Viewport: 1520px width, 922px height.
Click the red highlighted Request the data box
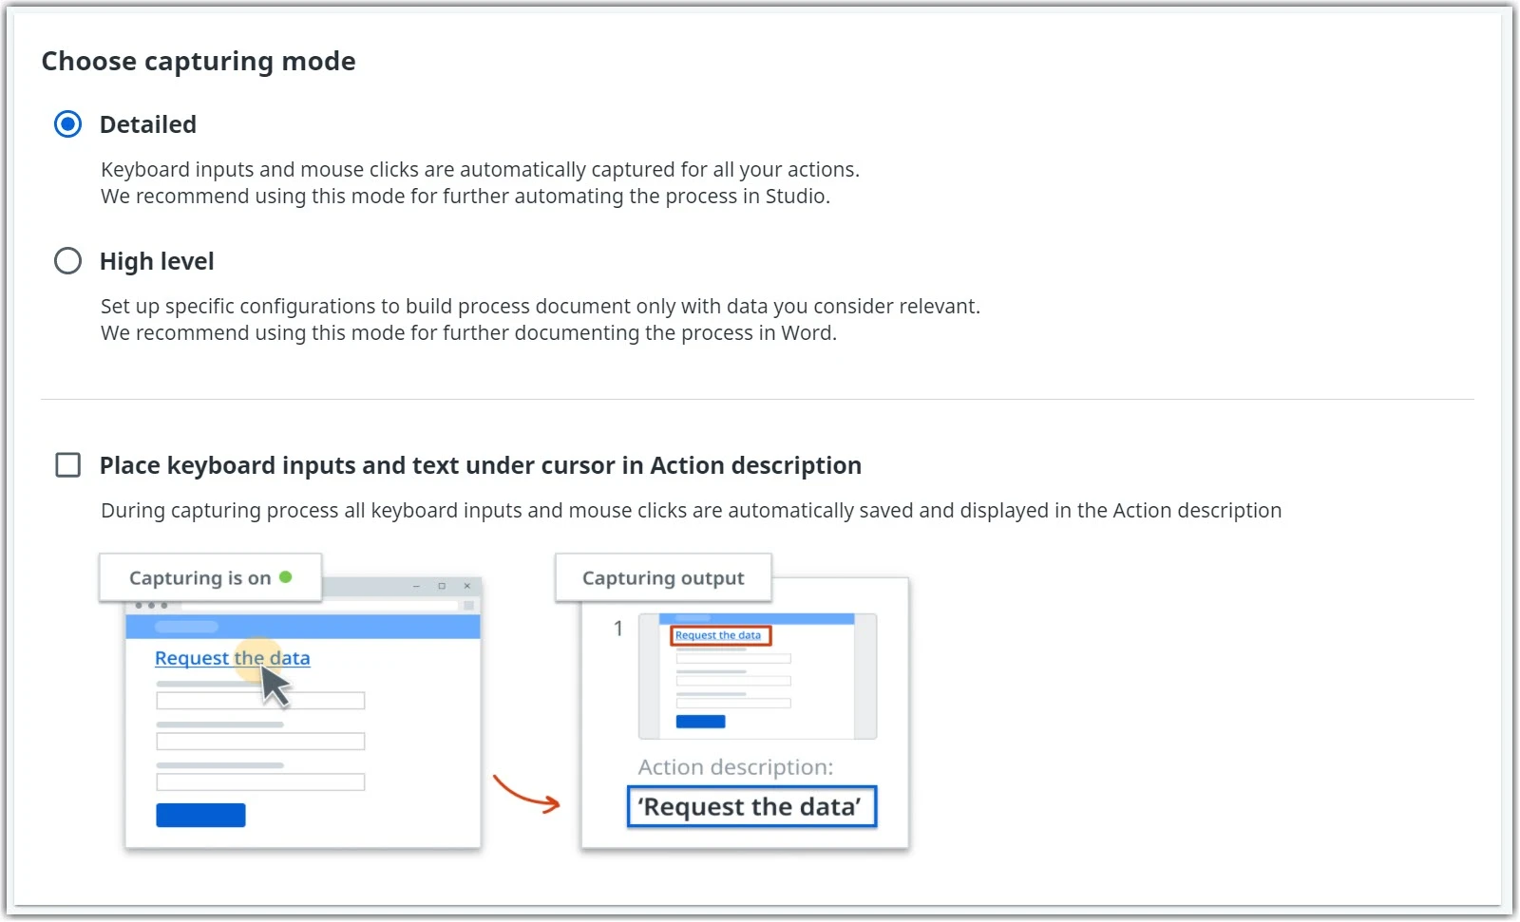pos(720,635)
